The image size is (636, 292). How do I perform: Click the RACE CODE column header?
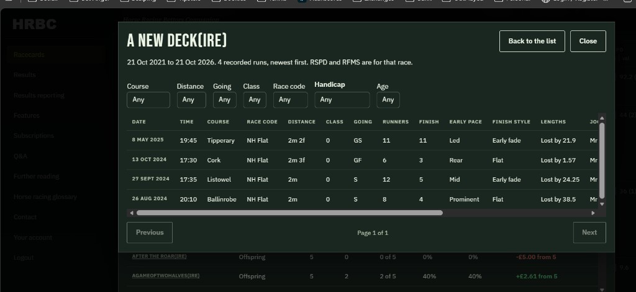coord(262,122)
